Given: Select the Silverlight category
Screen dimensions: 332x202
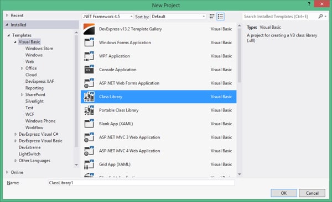Looking at the screenshot, I should (34, 101).
